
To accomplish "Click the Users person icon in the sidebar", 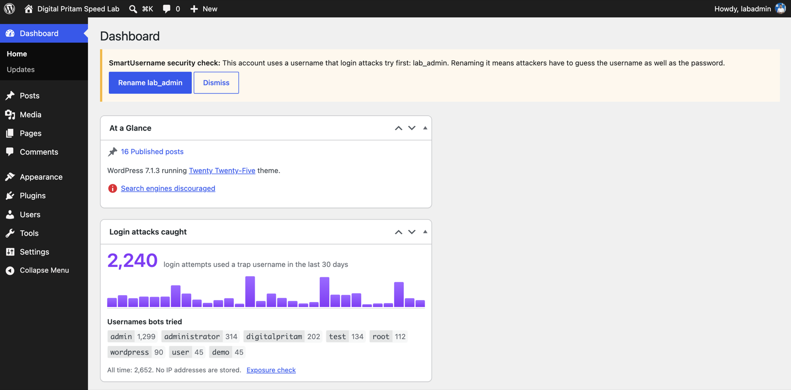I will 10,214.
